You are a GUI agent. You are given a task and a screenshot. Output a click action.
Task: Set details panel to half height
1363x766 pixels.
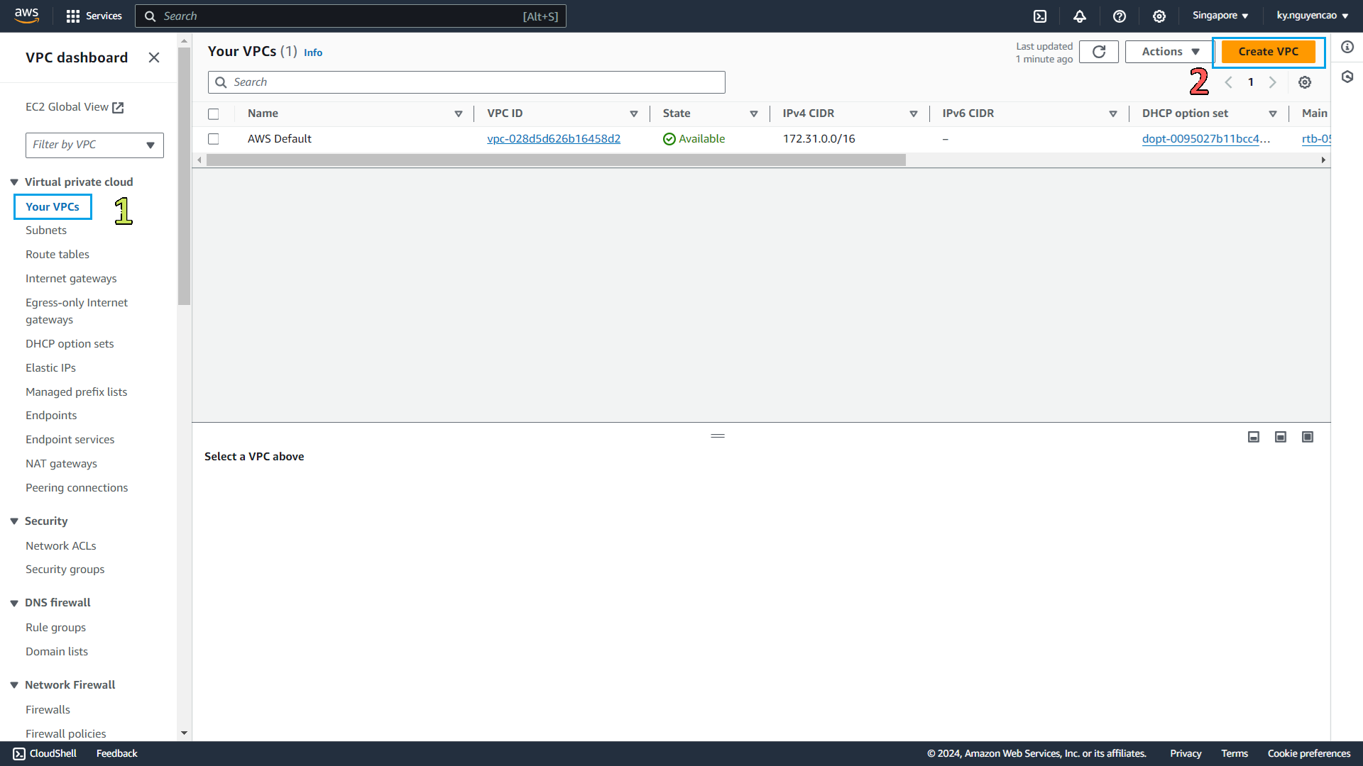click(1281, 437)
